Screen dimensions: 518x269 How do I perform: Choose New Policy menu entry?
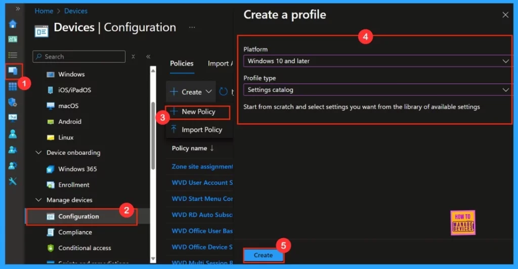[198, 112]
